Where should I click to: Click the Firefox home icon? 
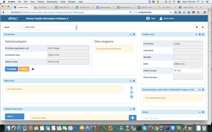click(x=189, y=12)
